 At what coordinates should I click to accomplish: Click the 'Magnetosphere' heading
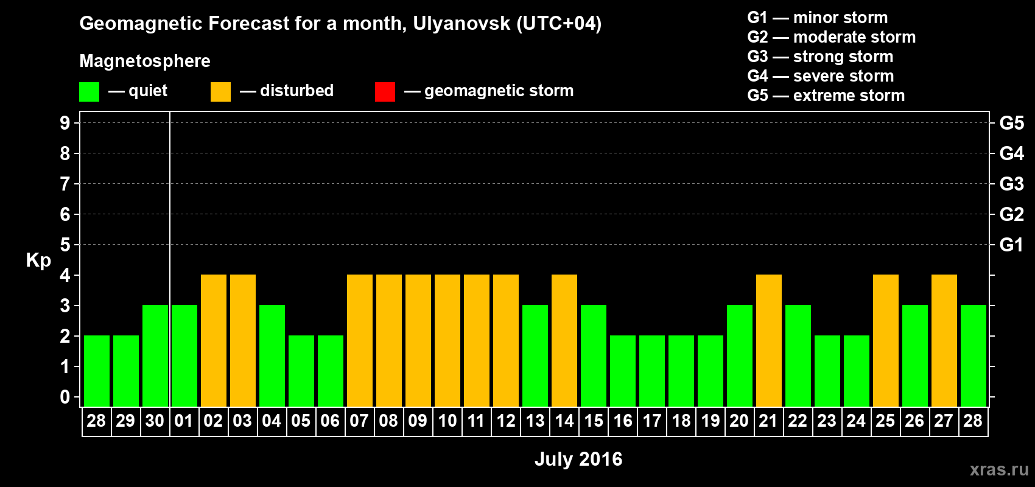coord(145,61)
